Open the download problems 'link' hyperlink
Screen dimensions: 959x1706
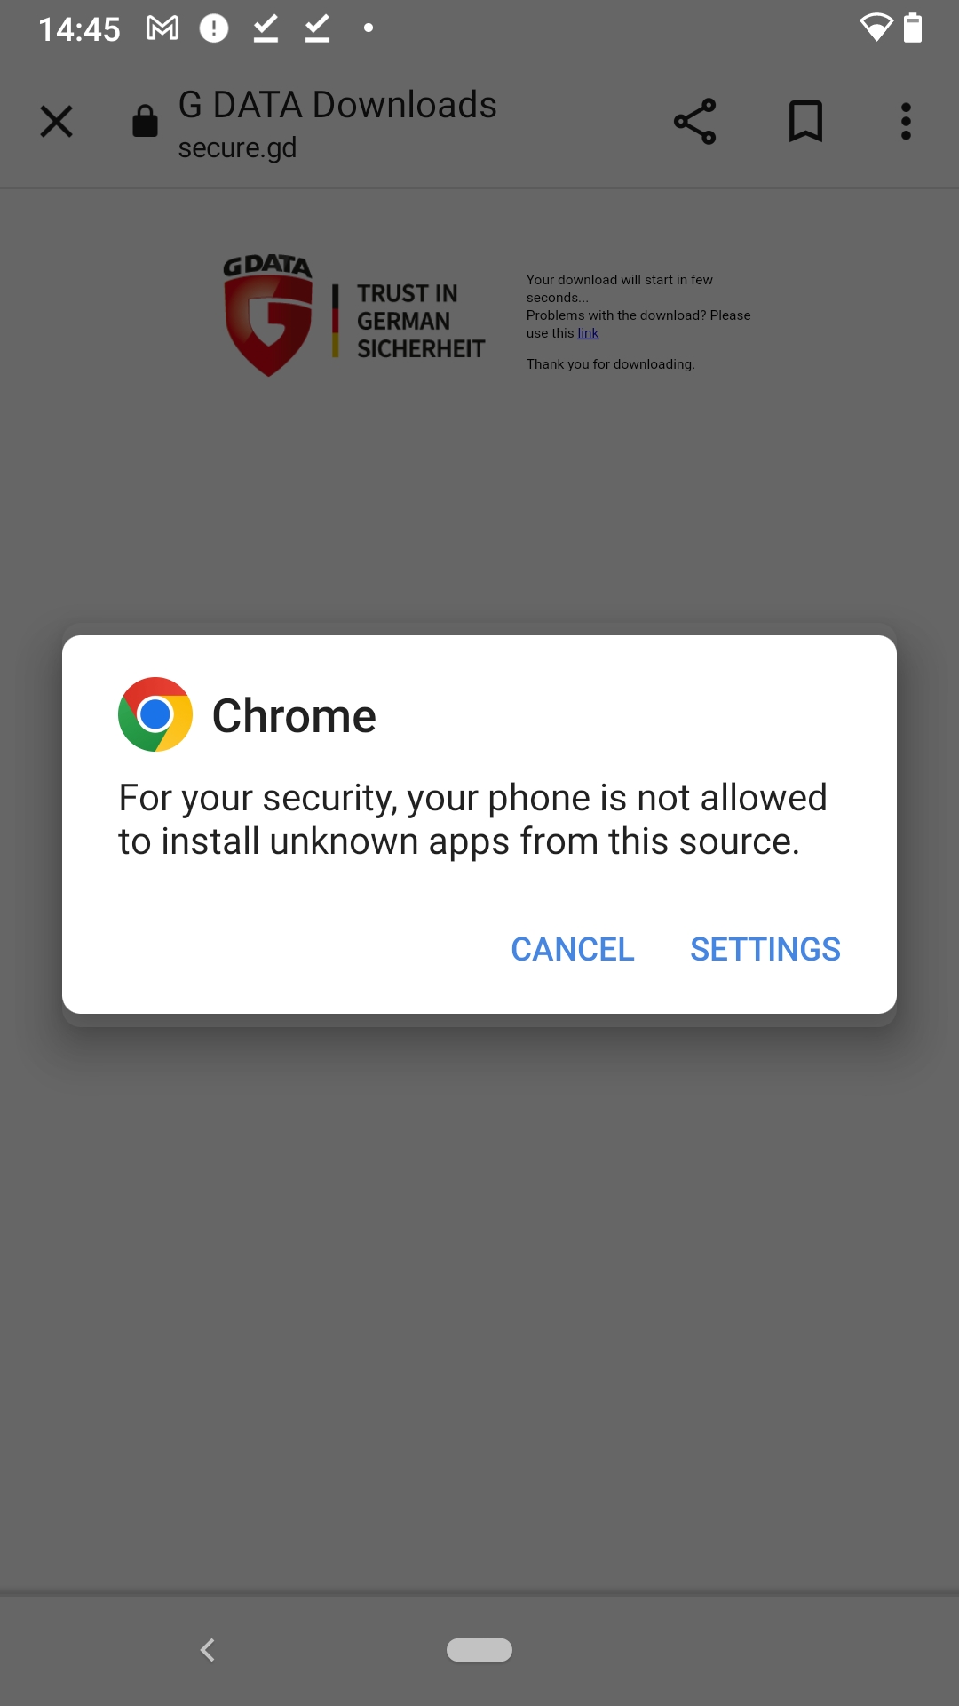[x=588, y=332]
